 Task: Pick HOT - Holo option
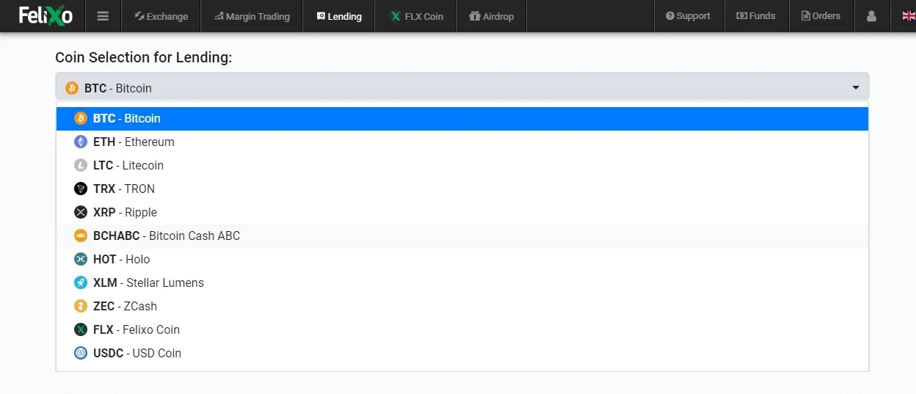(x=462, y=259)
